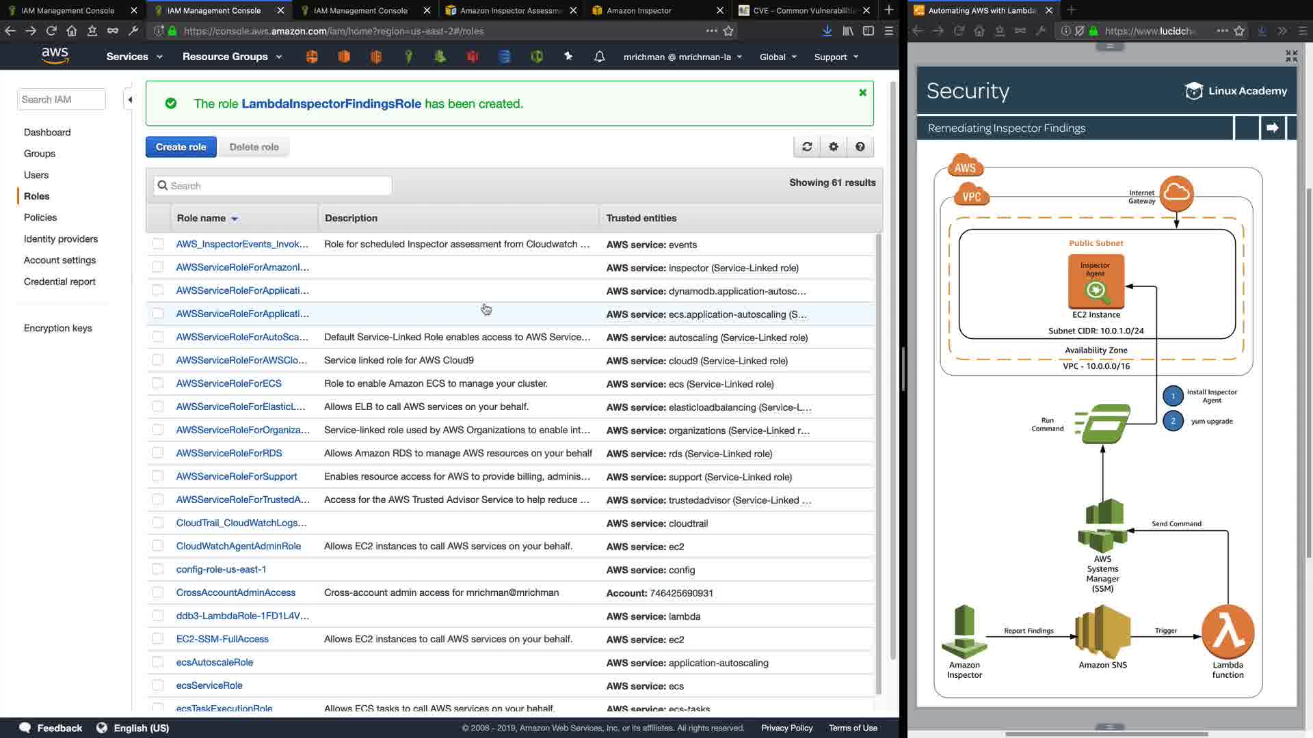Image resolution: width=1313 pixels, height=738 pixels.
Task: Tick the EC2-SSM-FullAccess role checkbox
Action: pos(158,639)
